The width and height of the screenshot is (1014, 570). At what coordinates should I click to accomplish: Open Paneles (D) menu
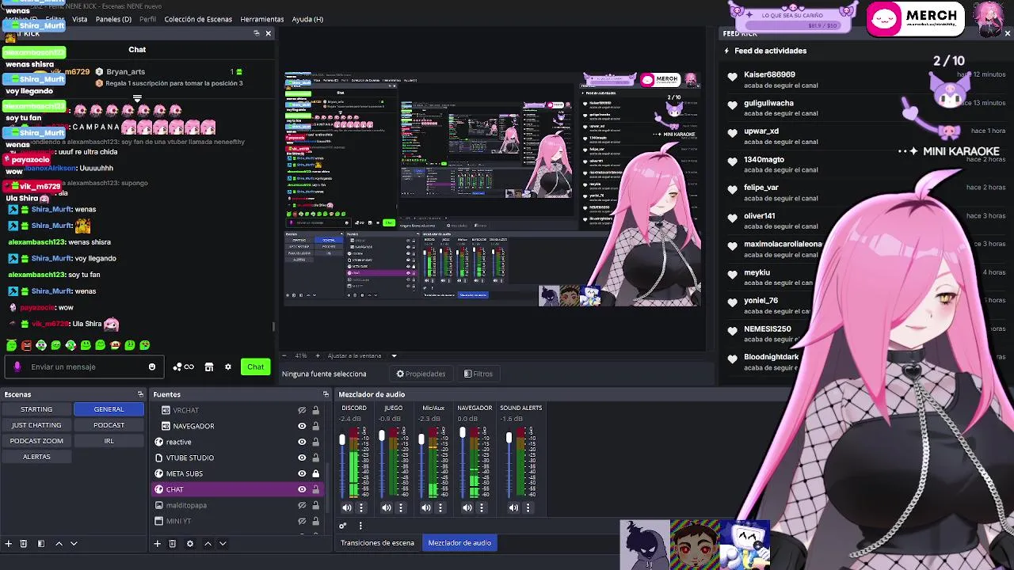(x=113, y=19)
